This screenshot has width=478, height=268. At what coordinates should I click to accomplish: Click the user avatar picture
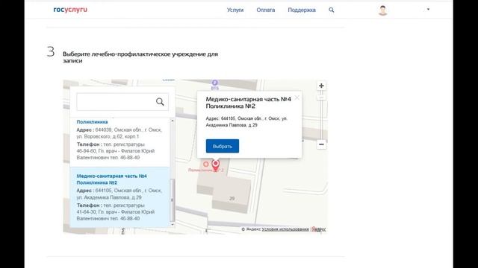coord(382,10)
